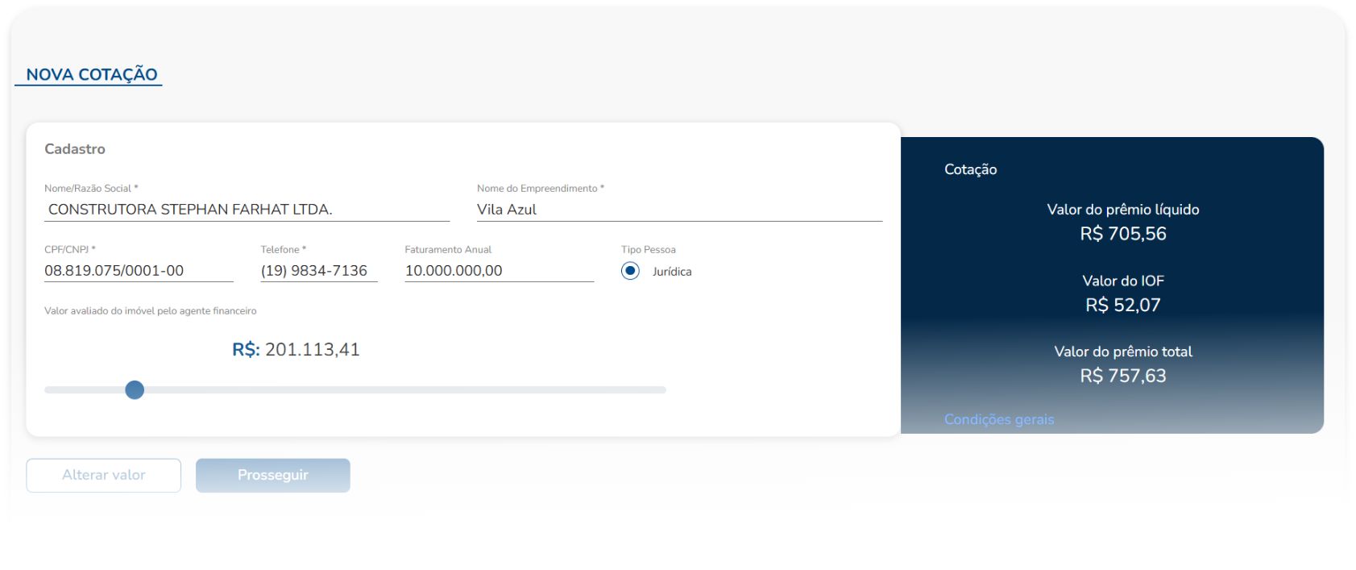
Task: Click the right end of the slider track
Action: pyautogui.click(x=661, y=390)
